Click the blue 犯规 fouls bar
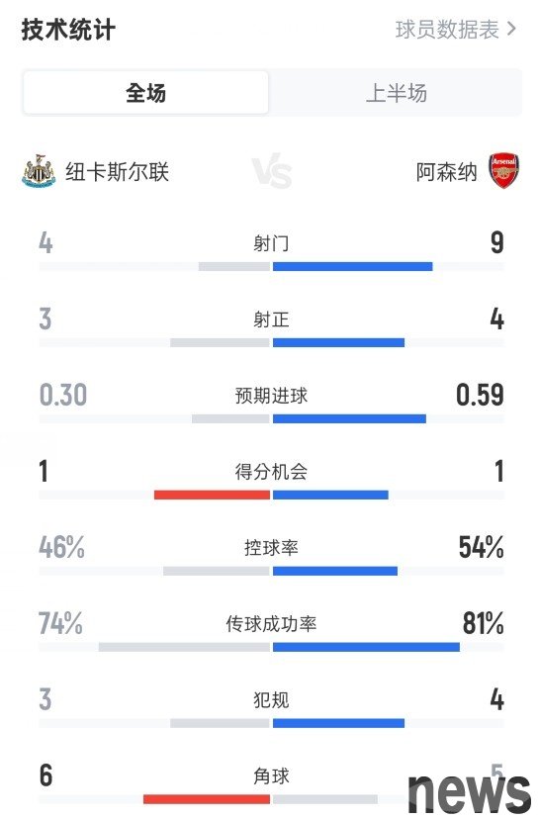 (338, 723)
